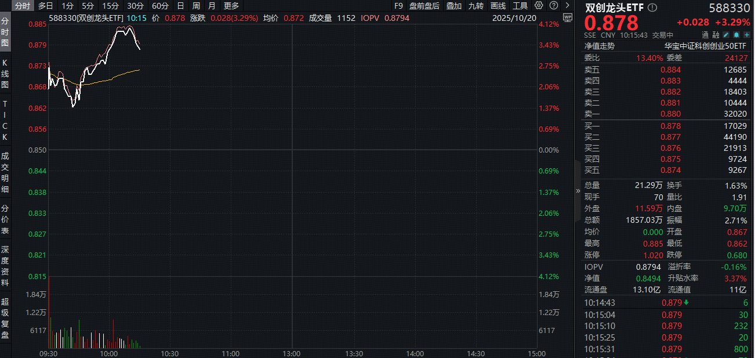Switch to 多日 multi-day view
The image size is (755, 358).
pos(46,6)
